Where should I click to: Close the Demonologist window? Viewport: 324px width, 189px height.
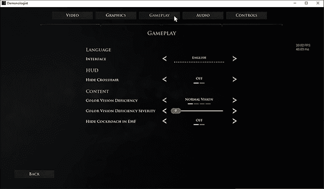point(318,3)
